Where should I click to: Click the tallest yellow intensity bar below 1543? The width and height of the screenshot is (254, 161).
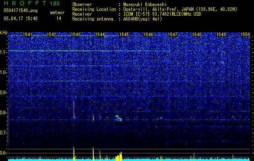[74, 154]
